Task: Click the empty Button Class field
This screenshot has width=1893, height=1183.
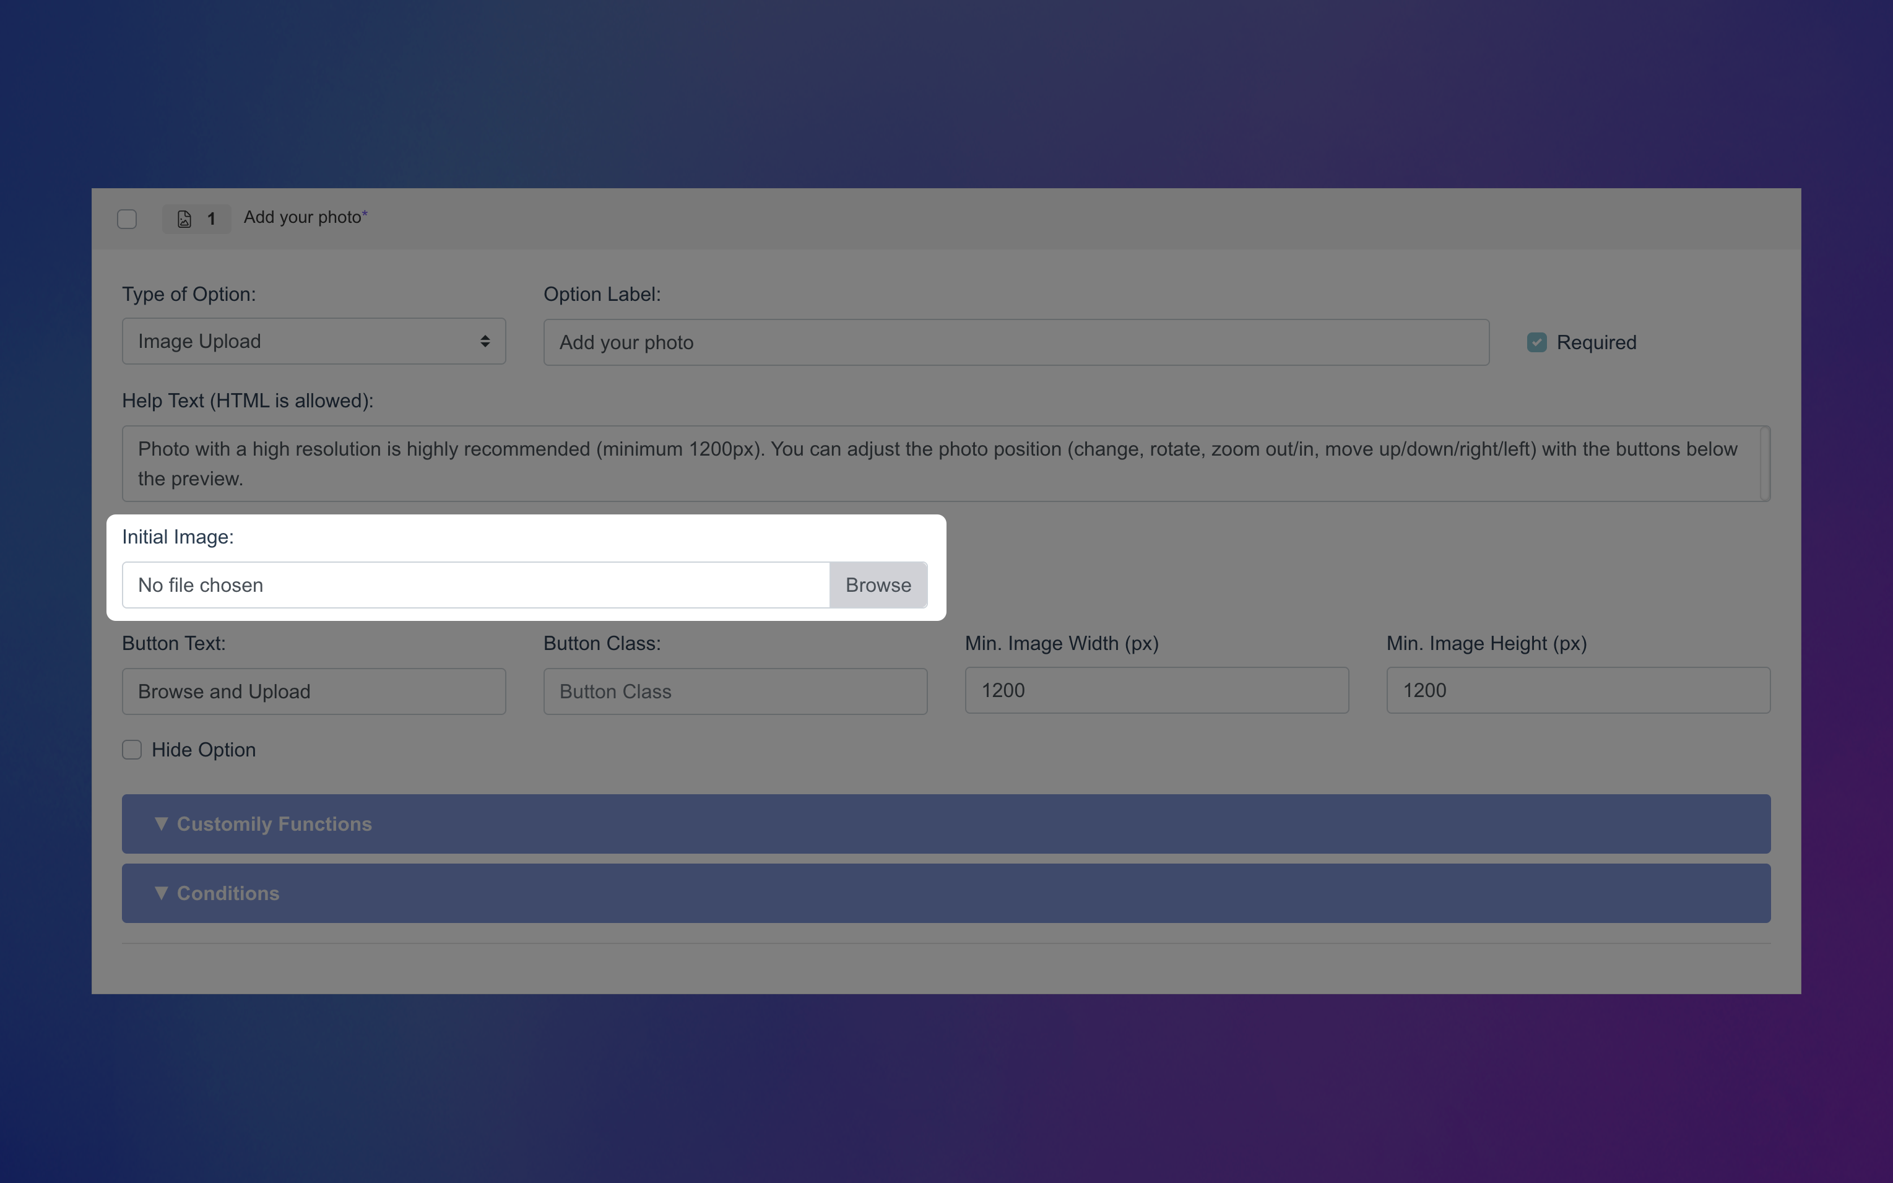Action: [735, 691]
